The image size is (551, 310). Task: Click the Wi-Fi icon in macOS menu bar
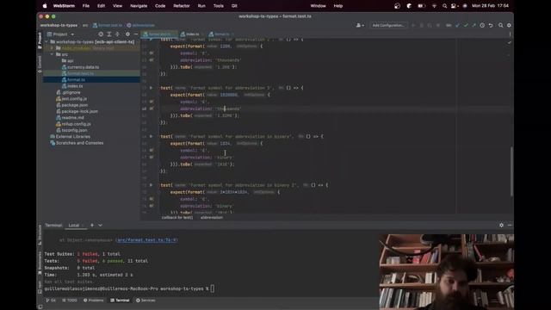click(x=434, y=6)
